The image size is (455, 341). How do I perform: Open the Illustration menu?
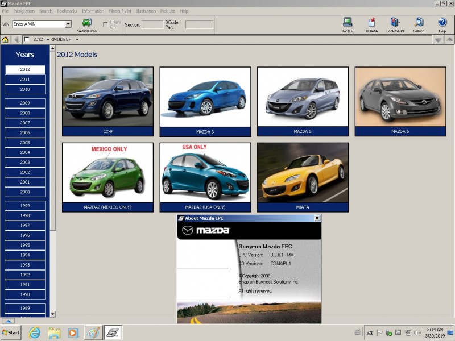(146, 11)
